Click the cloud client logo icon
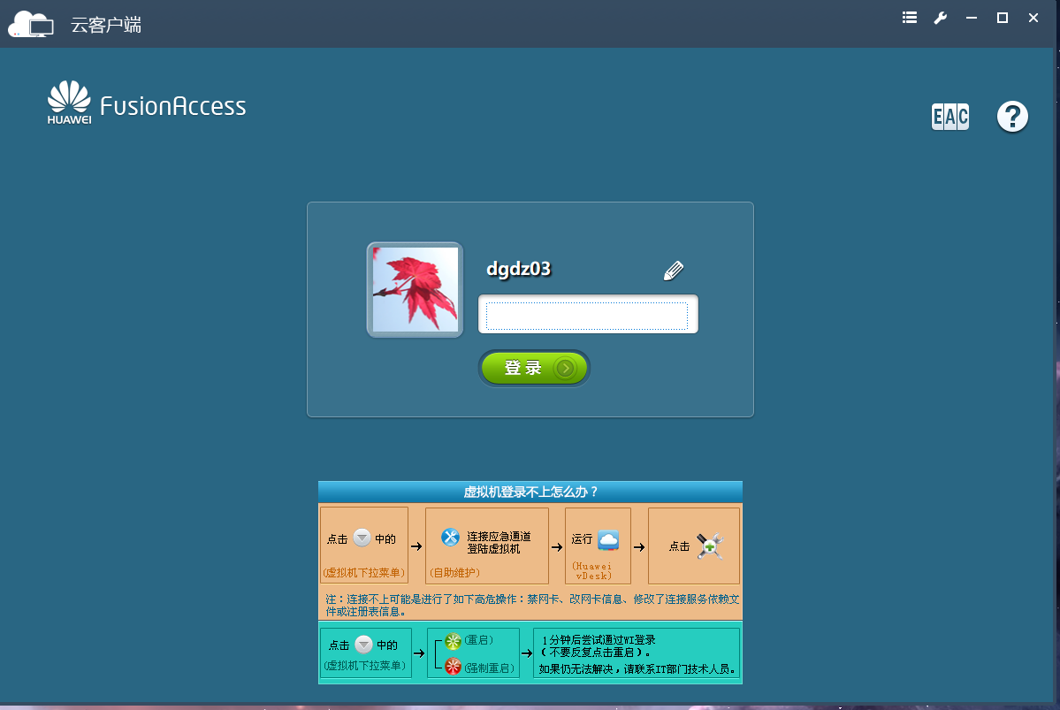 pos(30,25)
